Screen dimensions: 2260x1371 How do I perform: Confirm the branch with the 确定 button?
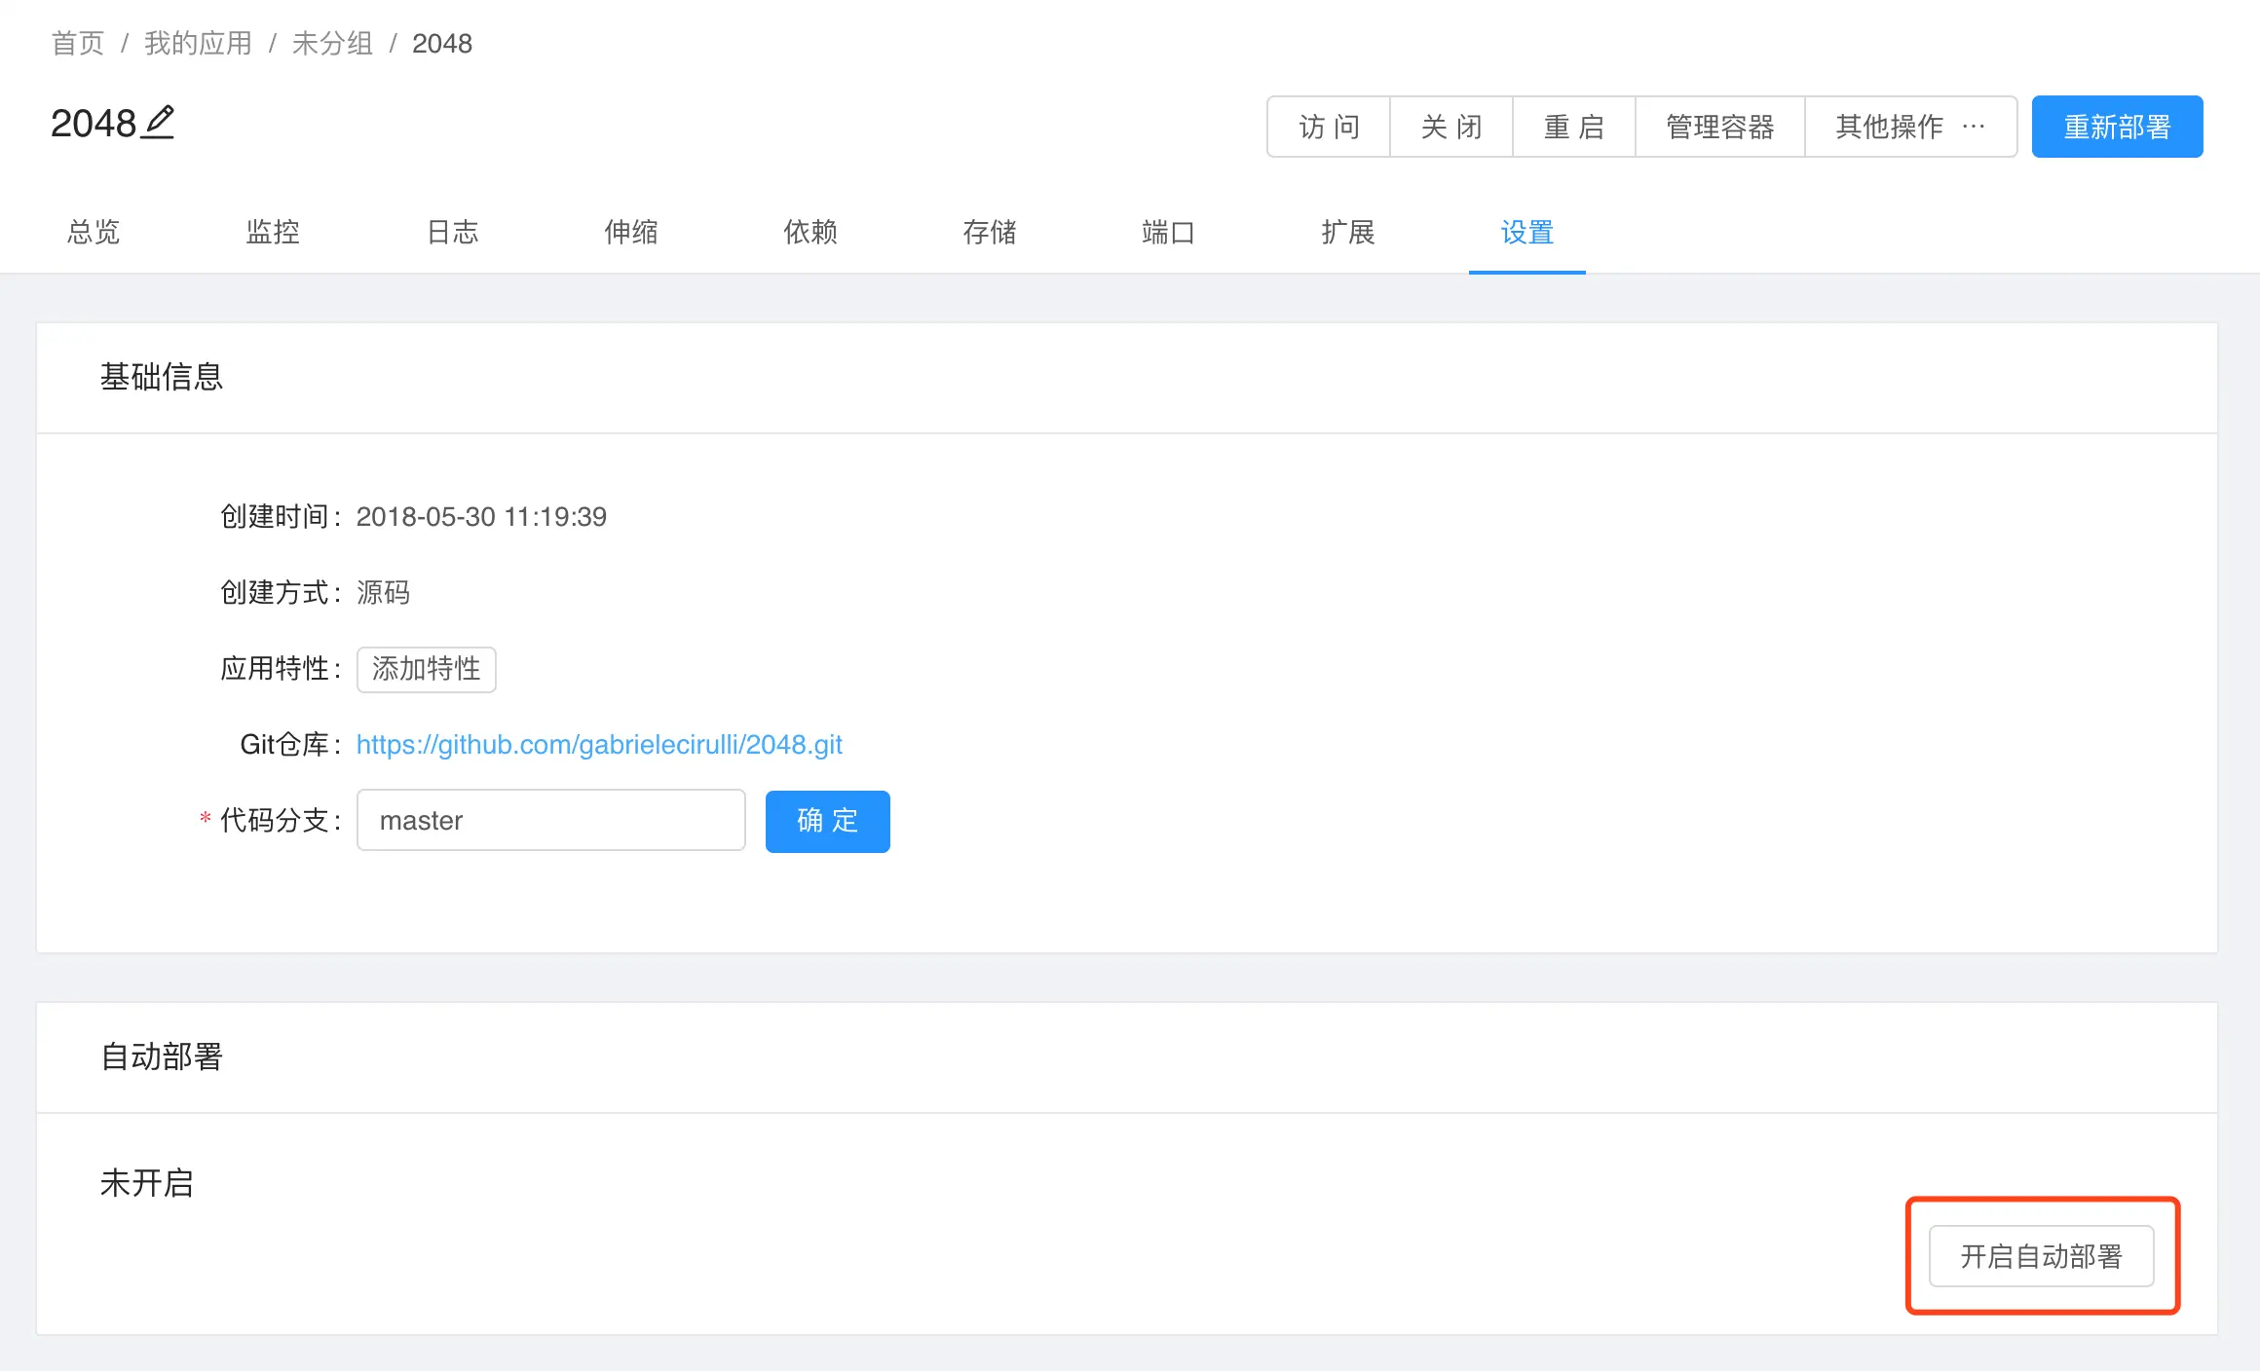click(827, 821)
